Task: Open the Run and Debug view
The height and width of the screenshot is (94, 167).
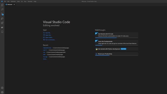Action: [x=2, y=19]
